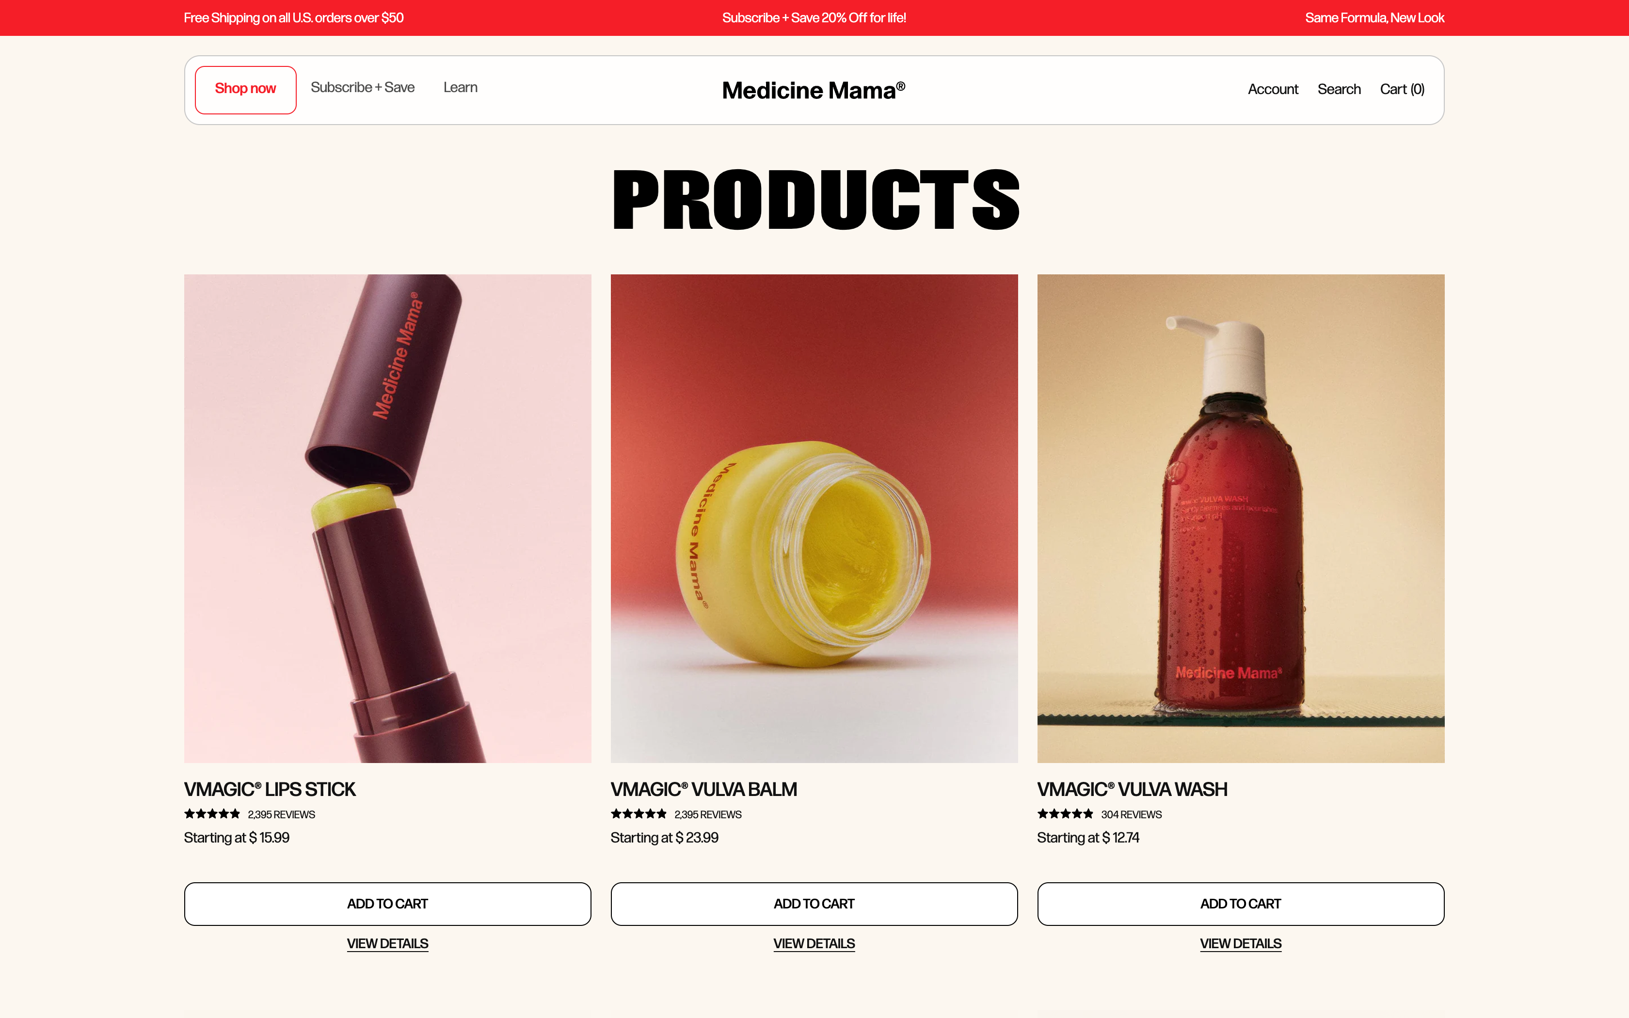
Task: Click the Vulva Balm star rating
Action: tap(639, 814)
